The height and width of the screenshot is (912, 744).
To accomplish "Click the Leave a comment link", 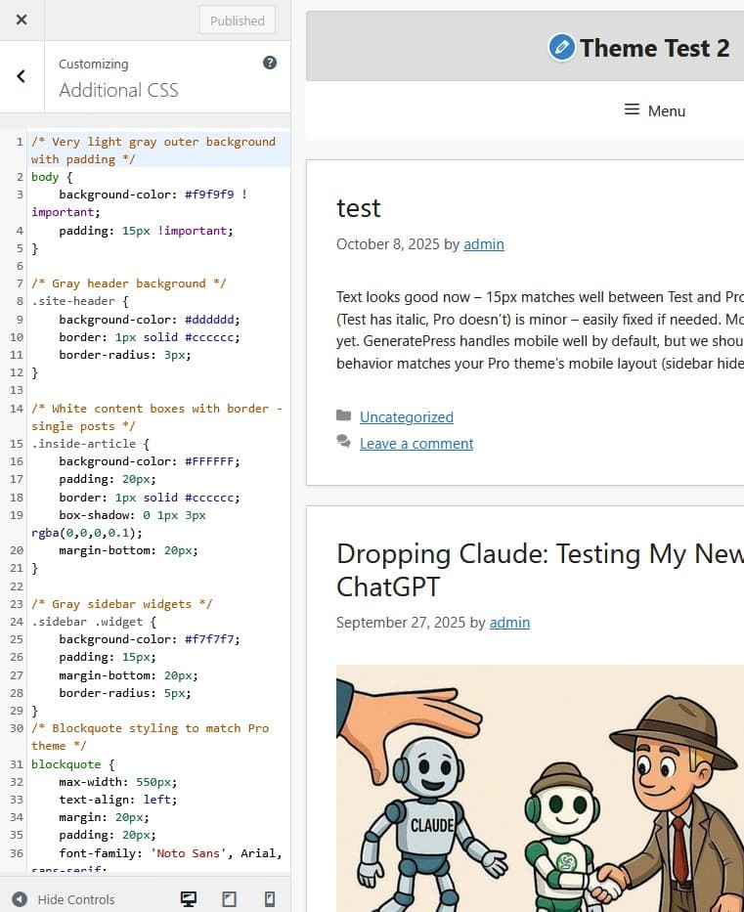I will (416, 443).
